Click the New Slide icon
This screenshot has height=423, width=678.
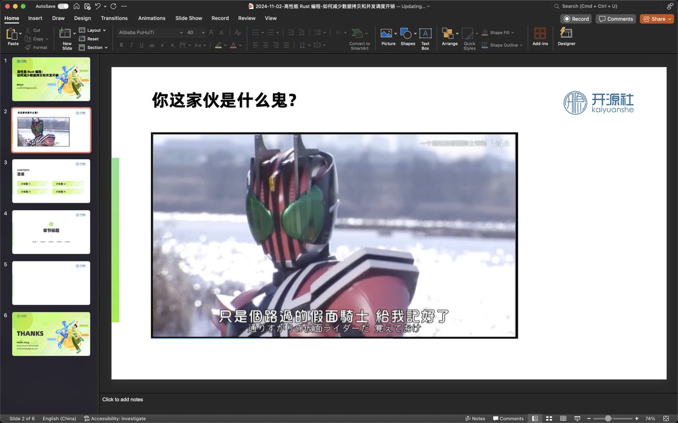coord(66,34)
